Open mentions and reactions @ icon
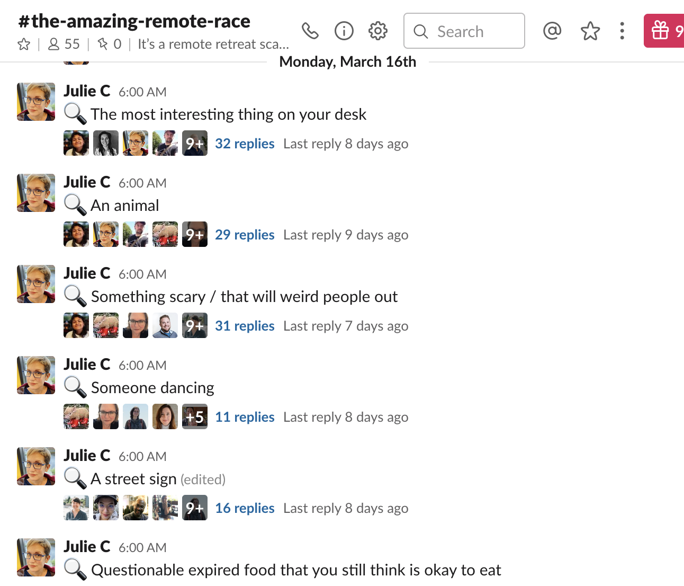Viewport: 684px width, 586px height. tap(552, 31)
